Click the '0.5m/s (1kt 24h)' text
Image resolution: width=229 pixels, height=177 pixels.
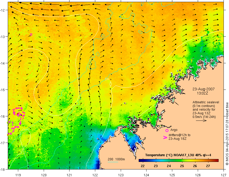click(204, 117)
